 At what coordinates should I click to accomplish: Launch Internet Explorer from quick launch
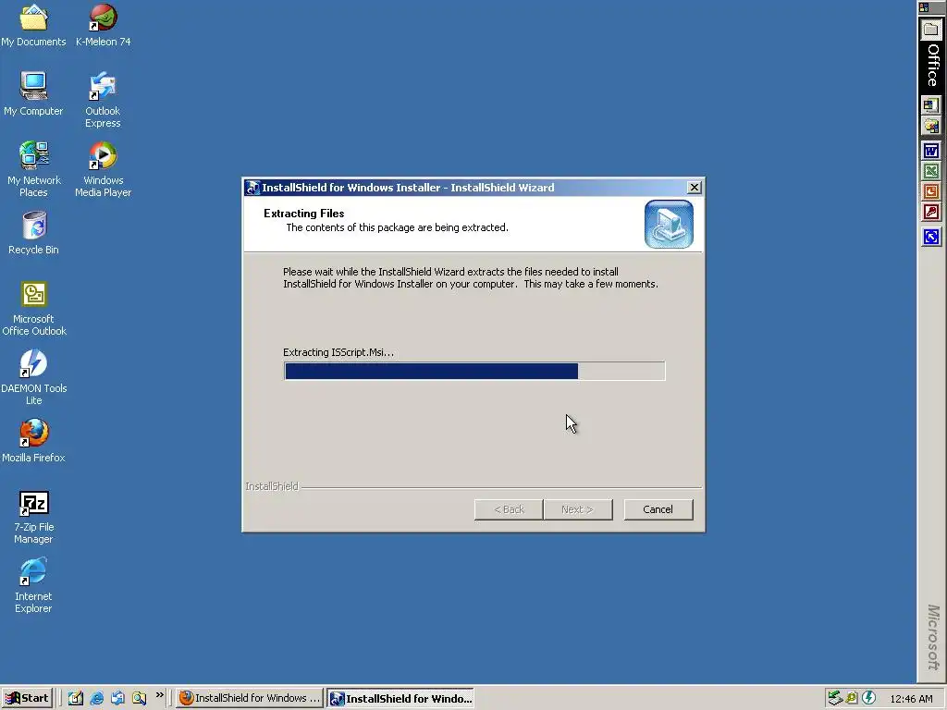click(96, 698)
